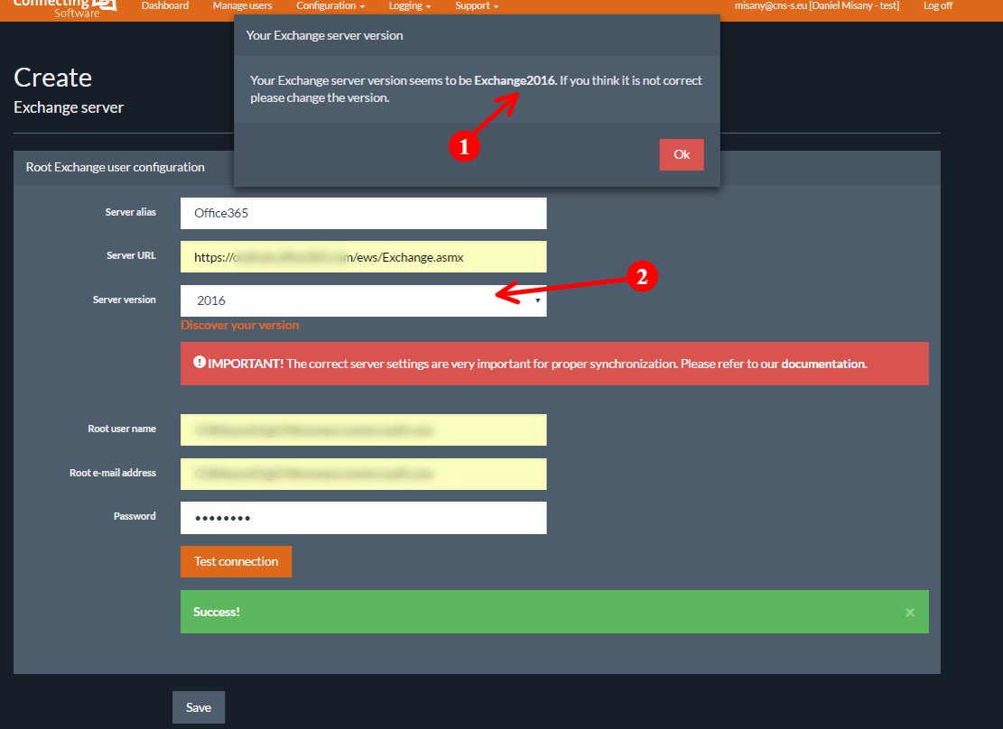This screenshot has height=729, width=1003.
Task: Save the Exchange server configuration
Action: point(199,707)
